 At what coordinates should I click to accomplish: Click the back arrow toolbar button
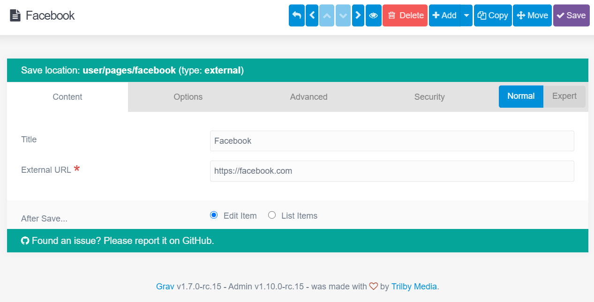(296, 15)
